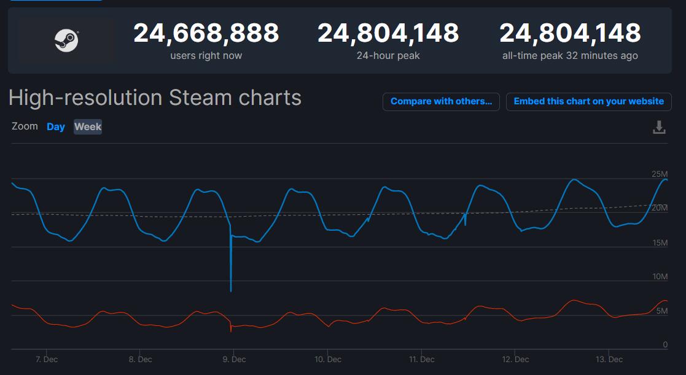Click the '13. Dec' axis label

click(x=609, y=359)
